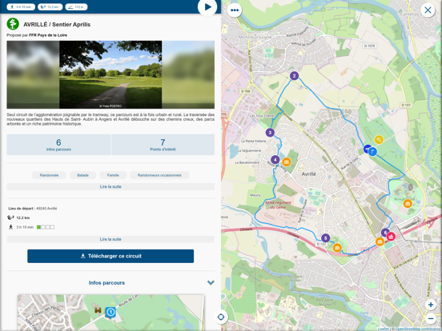Click the download icon in Télécharger button

[x=83, y=256]
